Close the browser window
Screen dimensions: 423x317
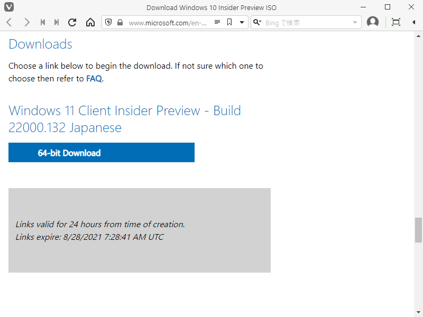coord(411,7)
